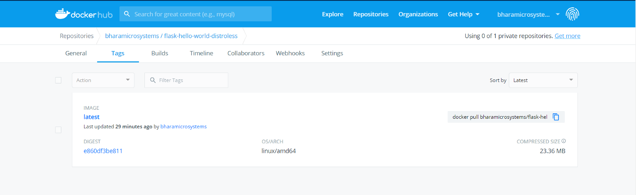Click the linux/amd64 value
Screen dimensions: 636x195
(279, 151)
